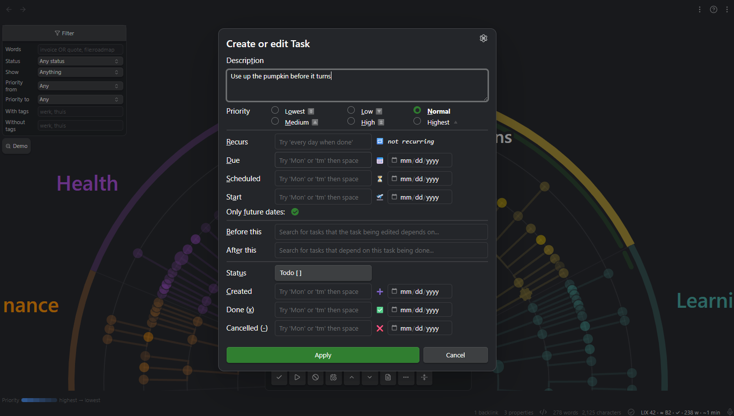Click the Before this search field
Viewport: 734px width, 416px height.
tap(381, 232)
